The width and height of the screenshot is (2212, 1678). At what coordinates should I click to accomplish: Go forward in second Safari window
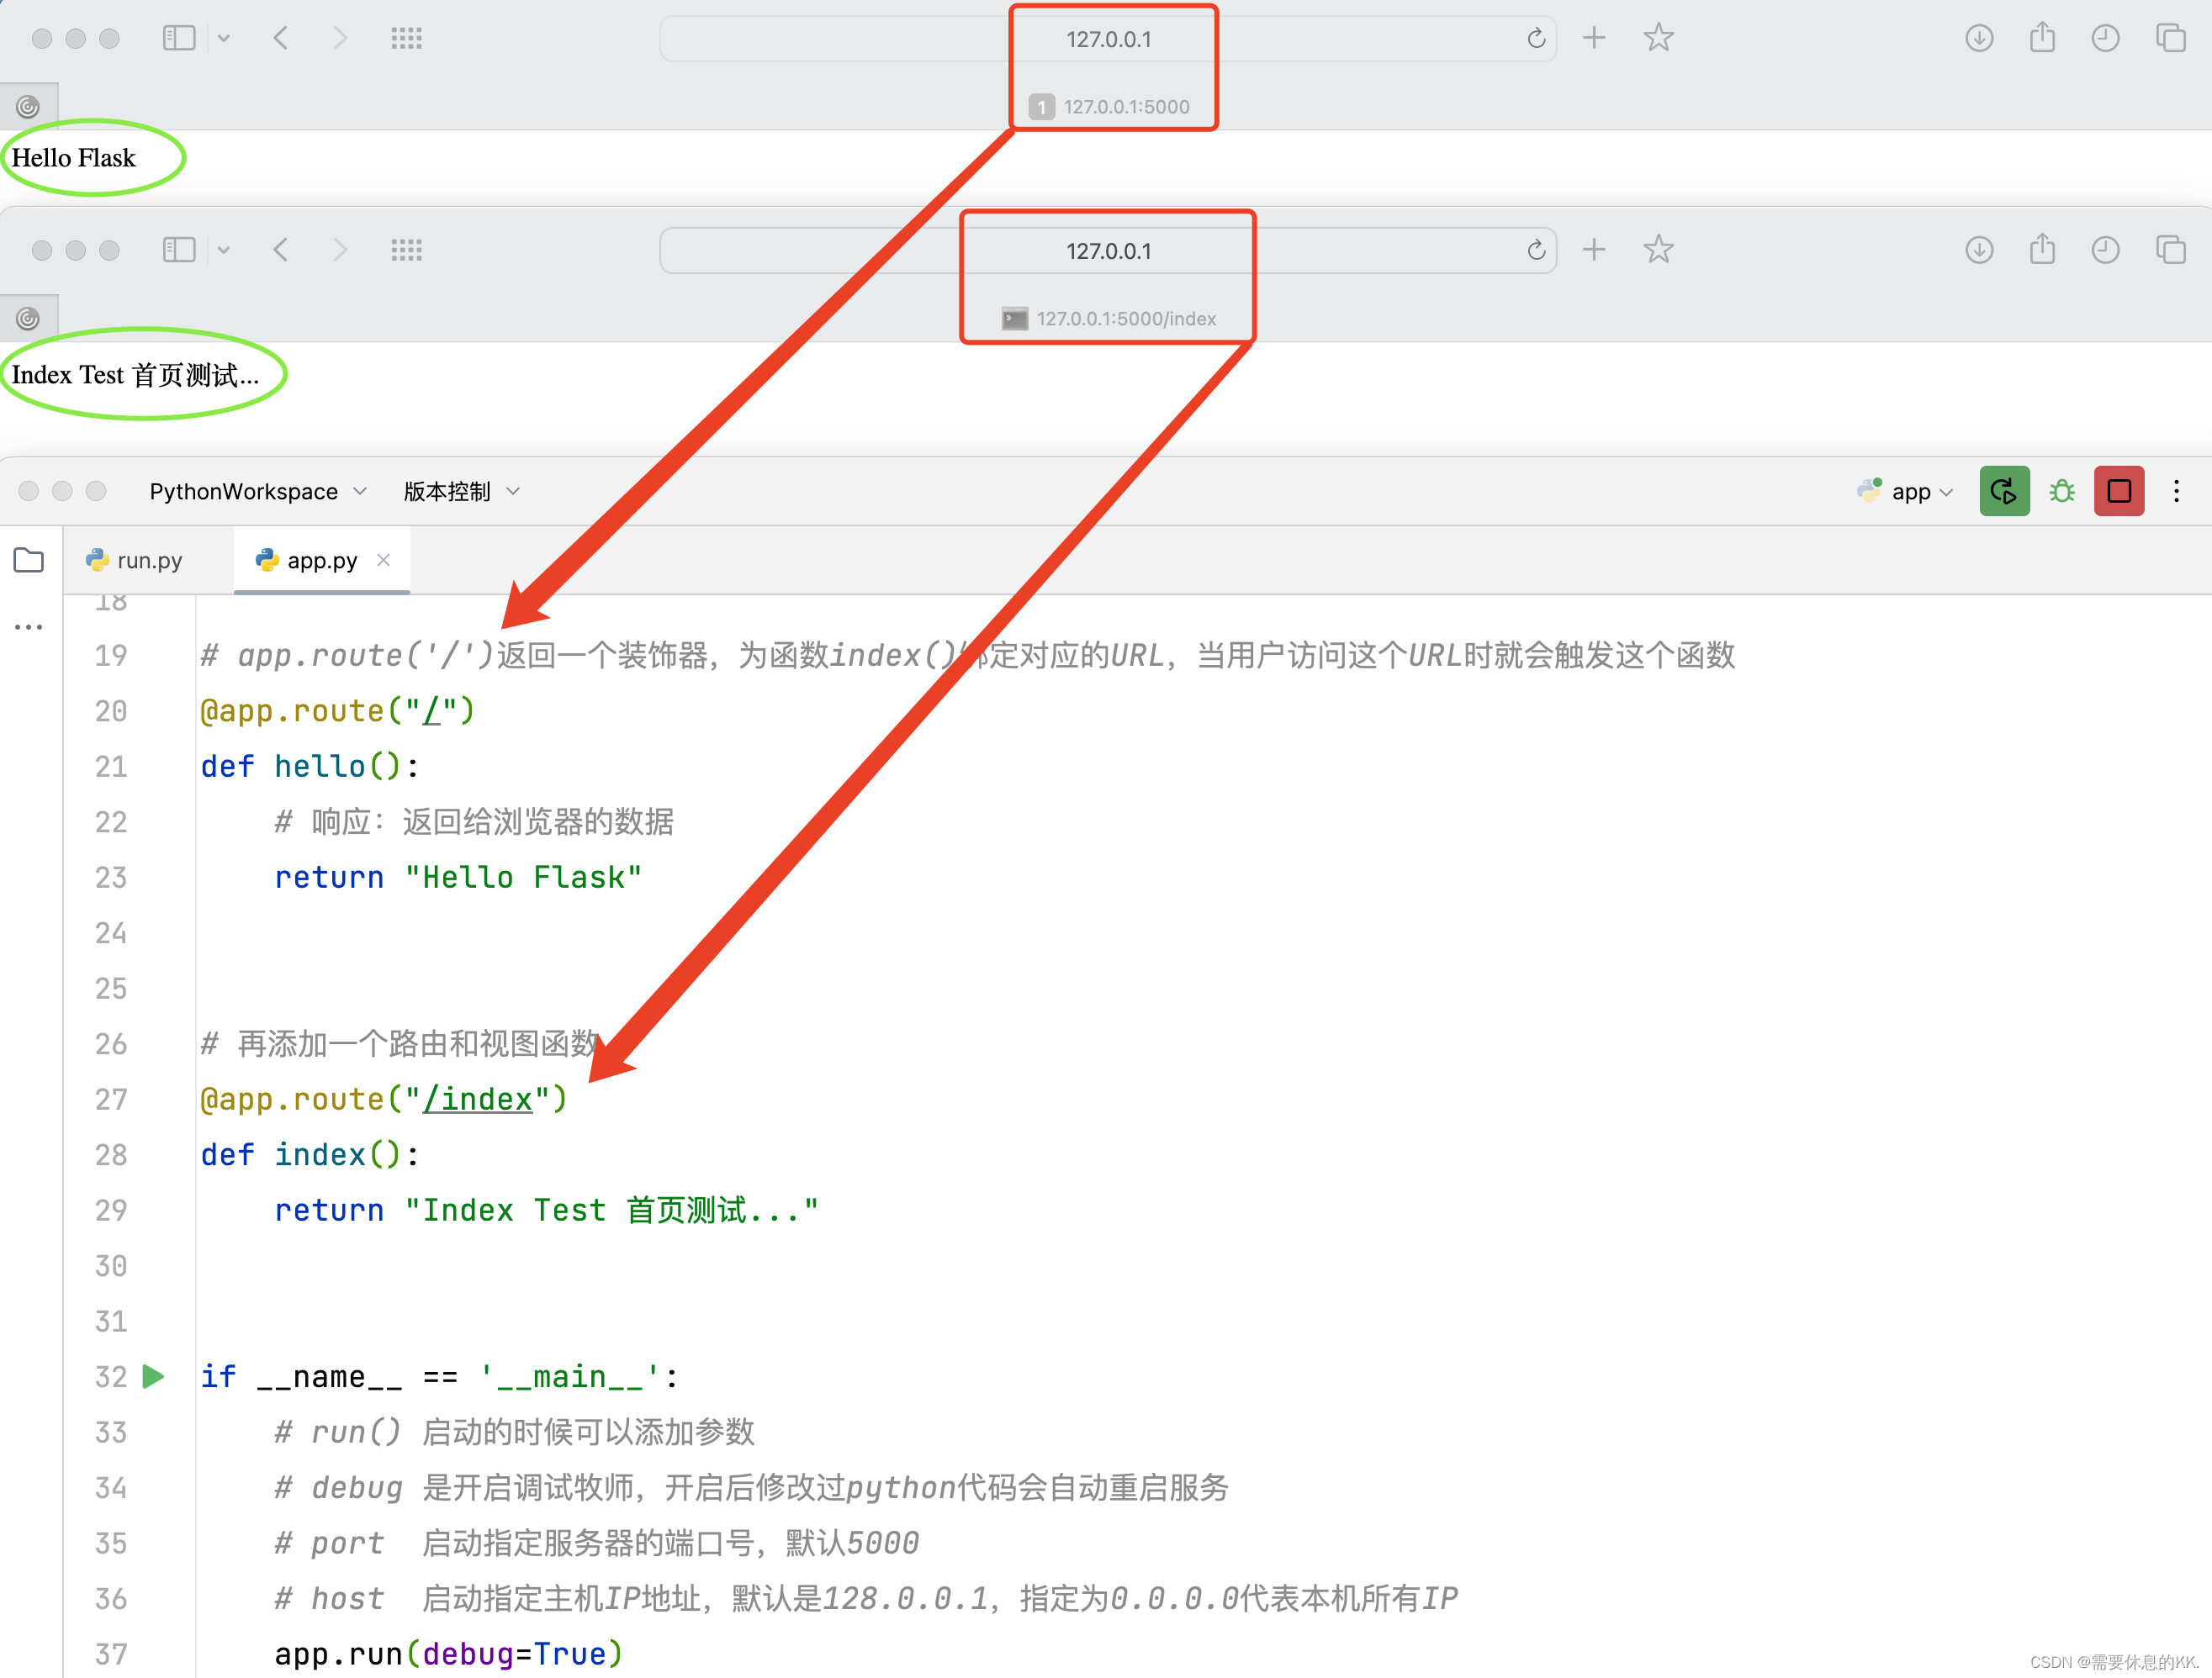(340, 249)
